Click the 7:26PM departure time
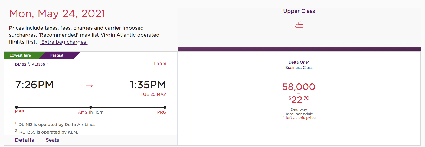 point(34,85)
